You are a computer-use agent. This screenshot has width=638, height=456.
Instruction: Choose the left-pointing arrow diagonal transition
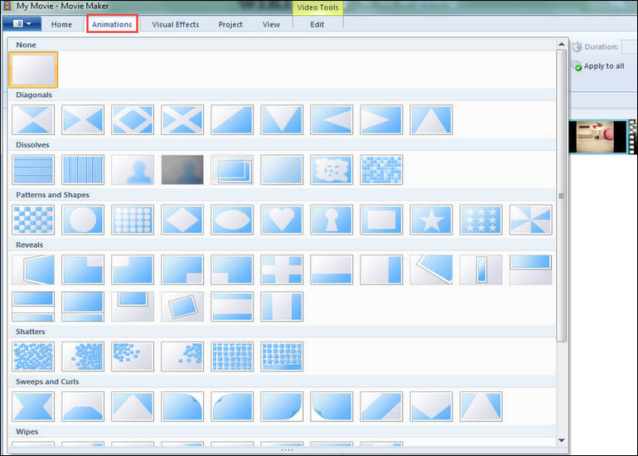click(331, 119)
